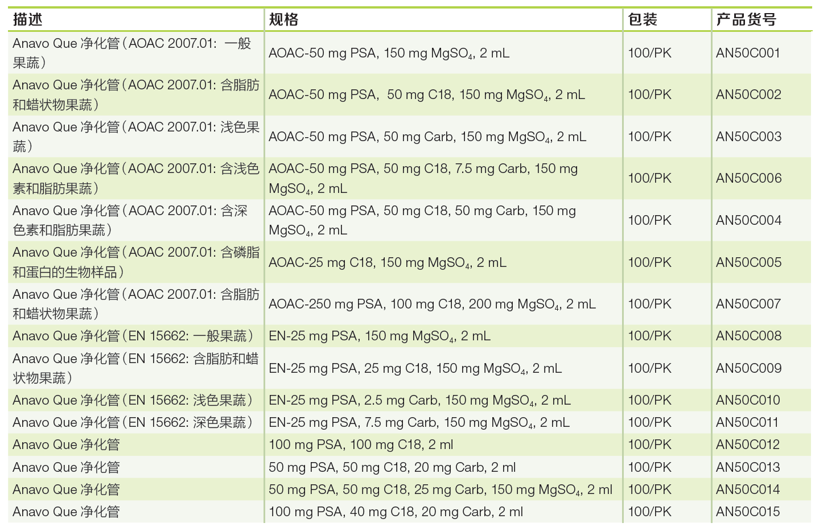Click description 'EN 15662: 深色果蔬'
This screenshot has height=527, width=815.
133,422
